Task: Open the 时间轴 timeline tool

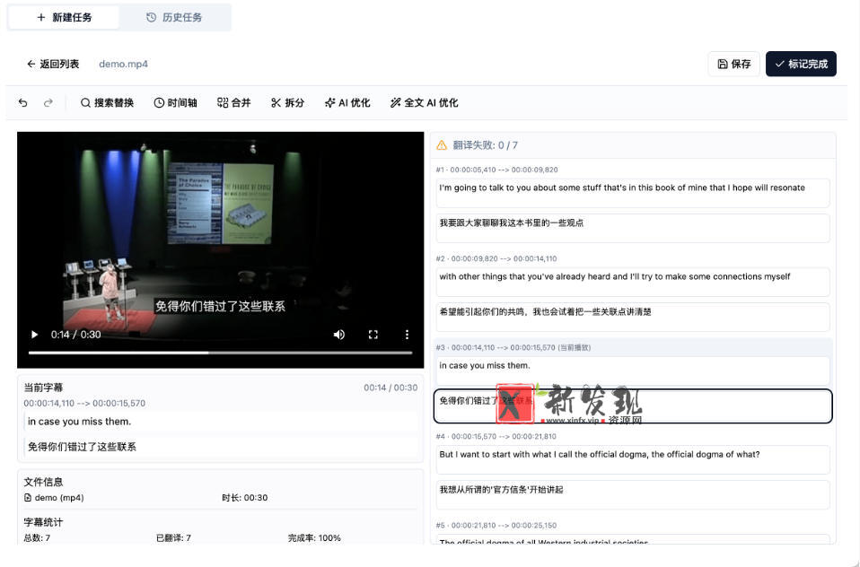Action: 175,102
